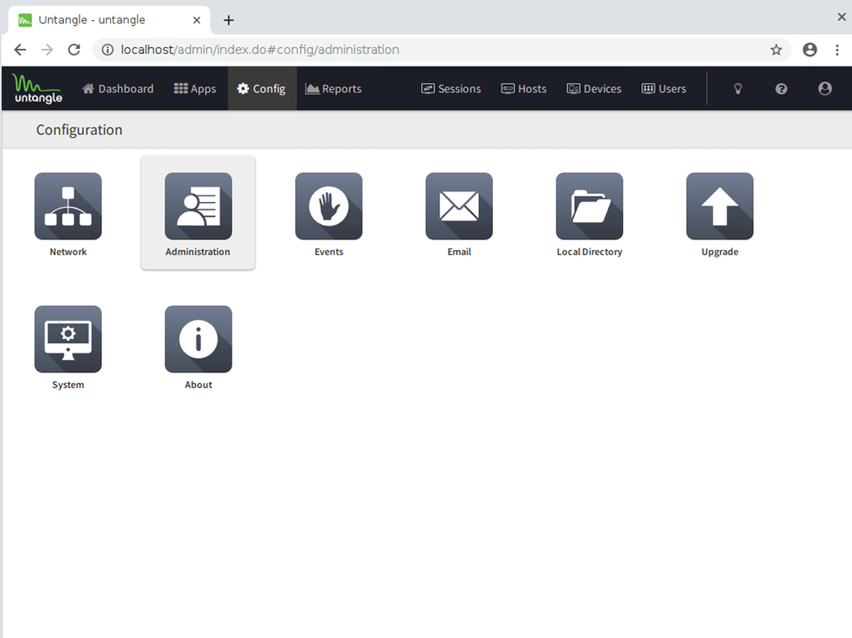This screenshot has height=638, width=852.
Task: Click the lightbulb suggestions icon
Action: [738, 88]
